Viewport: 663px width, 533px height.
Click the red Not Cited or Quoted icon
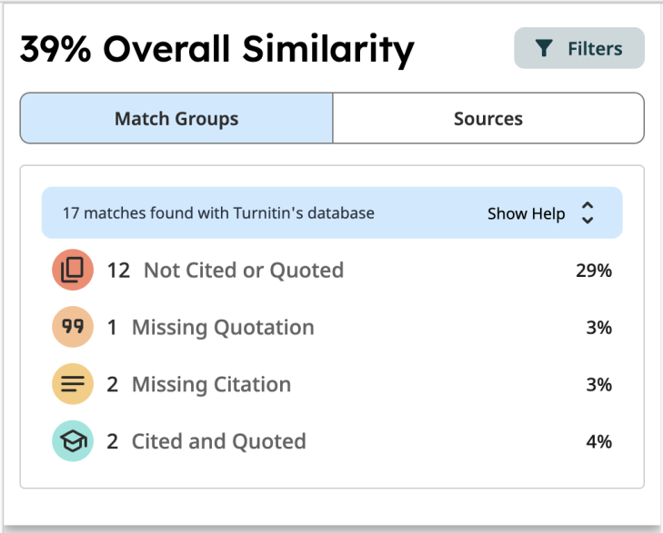(x=73, y=270)
